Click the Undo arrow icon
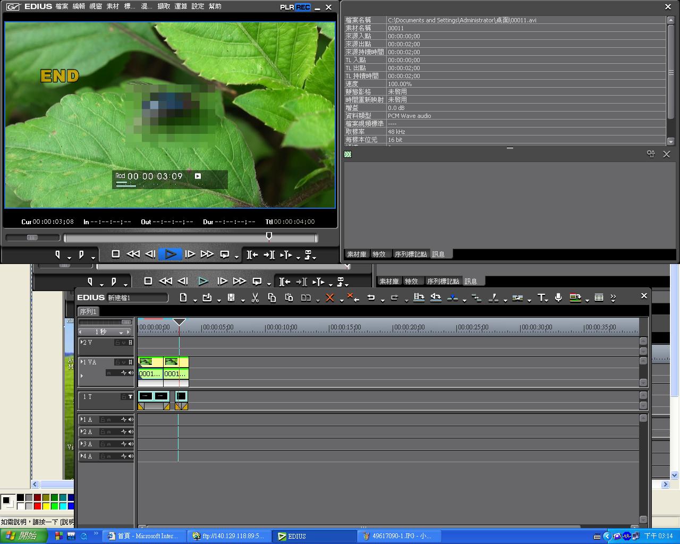Image resolution: width=680 pixels, height=544 pixels. point(371,297)
